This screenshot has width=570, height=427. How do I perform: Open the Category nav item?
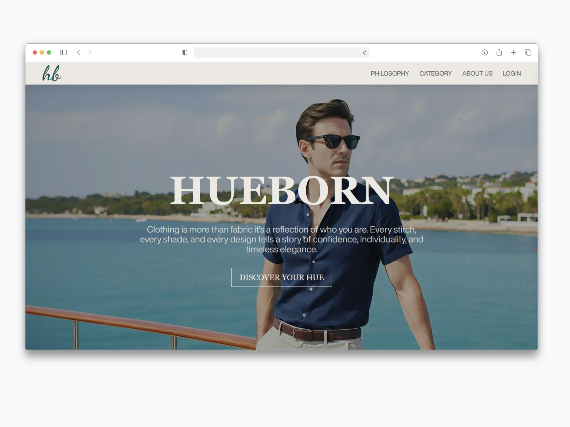point(436,74)
